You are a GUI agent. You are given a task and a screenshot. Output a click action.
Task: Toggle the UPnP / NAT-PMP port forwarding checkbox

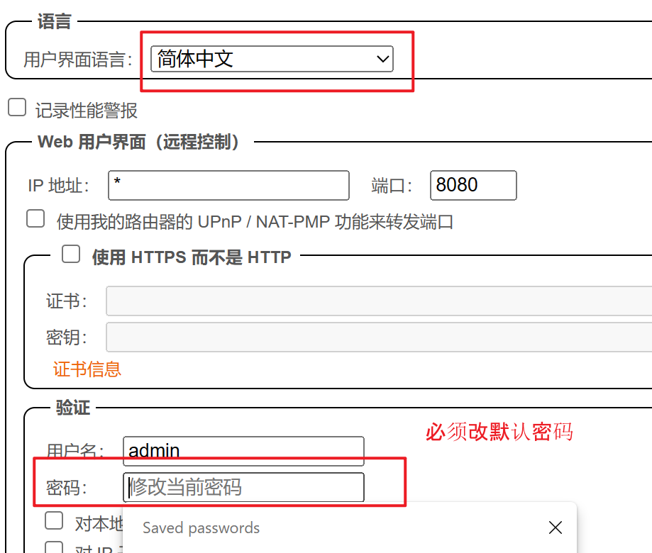click(x=35, y=219)
